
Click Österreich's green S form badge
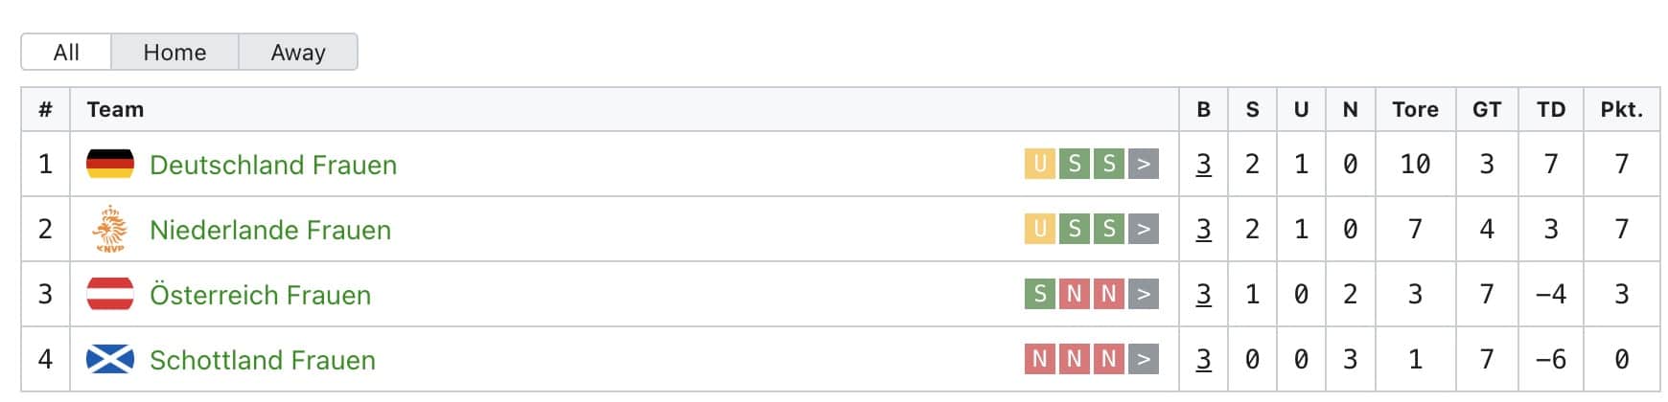coord(1040,294)
